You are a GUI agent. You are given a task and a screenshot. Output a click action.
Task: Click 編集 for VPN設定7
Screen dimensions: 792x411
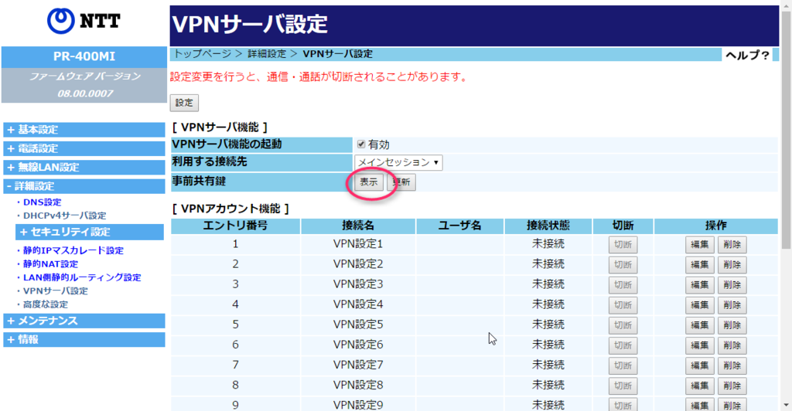point(699,365)
